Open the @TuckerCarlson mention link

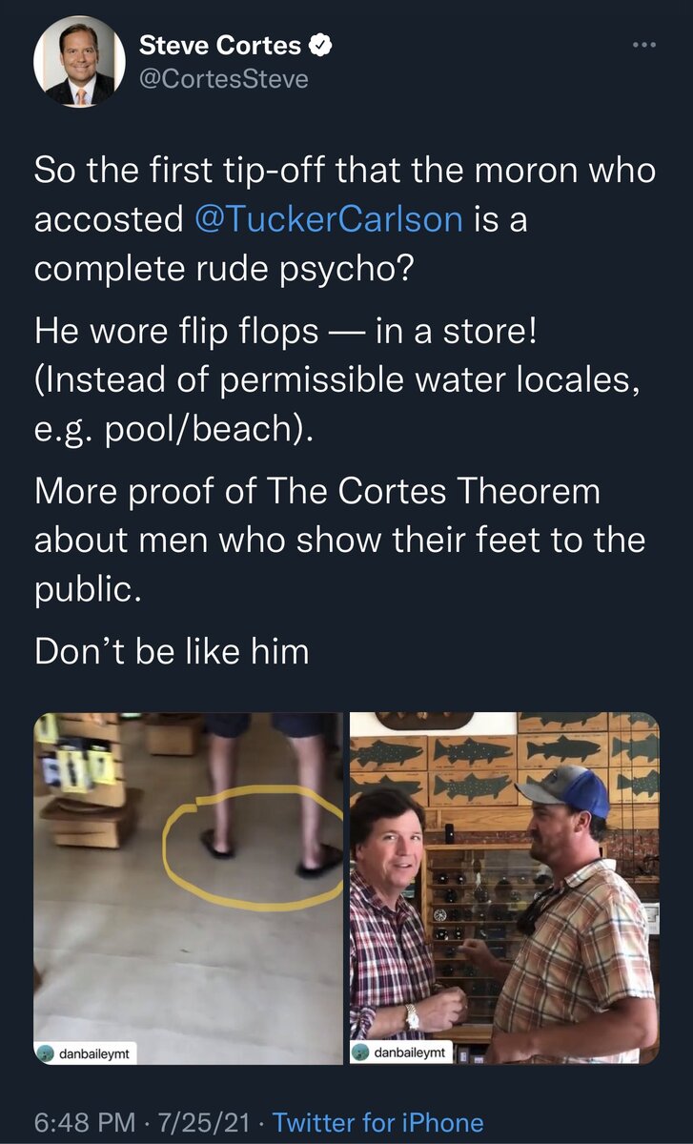coord(328,219)
